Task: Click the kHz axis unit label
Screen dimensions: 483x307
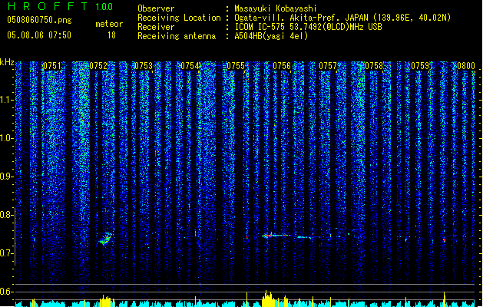Action: [7, 62]
